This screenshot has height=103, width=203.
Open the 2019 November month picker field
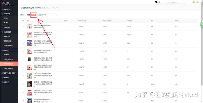[x=47, y=15]
